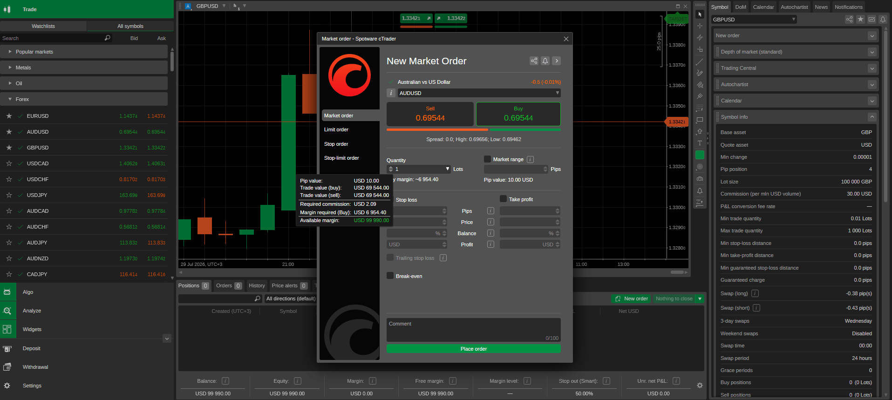This screenshot has width=892, height=400.
Task: Open Symbol panel price alert bell
Action: (x=883, y=19)
